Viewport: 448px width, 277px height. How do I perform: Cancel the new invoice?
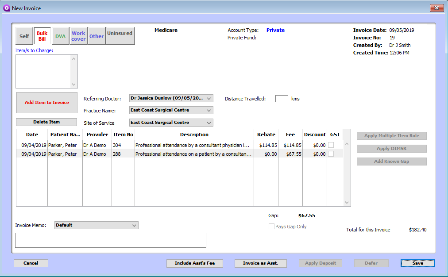point(31,263)
